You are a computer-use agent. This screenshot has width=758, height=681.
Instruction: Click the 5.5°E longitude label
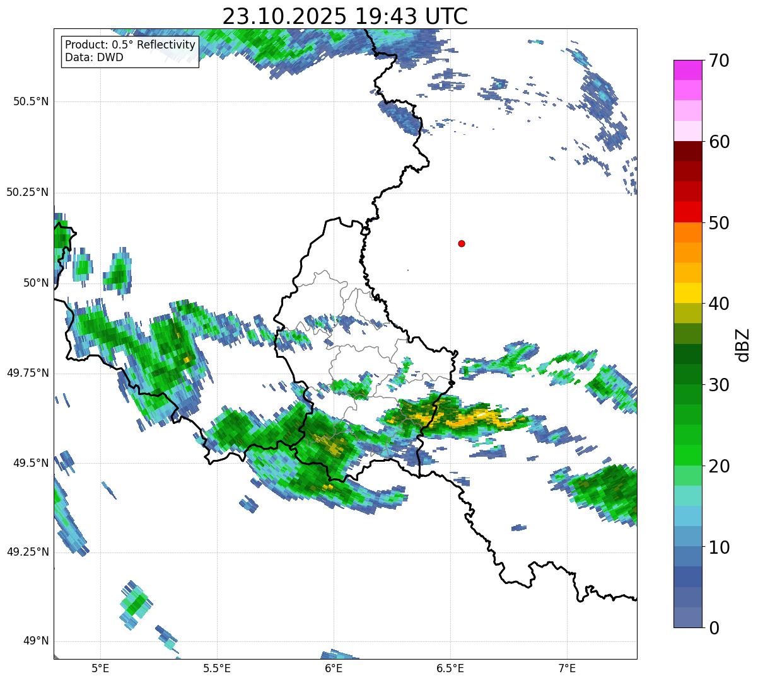coord(217,668)
